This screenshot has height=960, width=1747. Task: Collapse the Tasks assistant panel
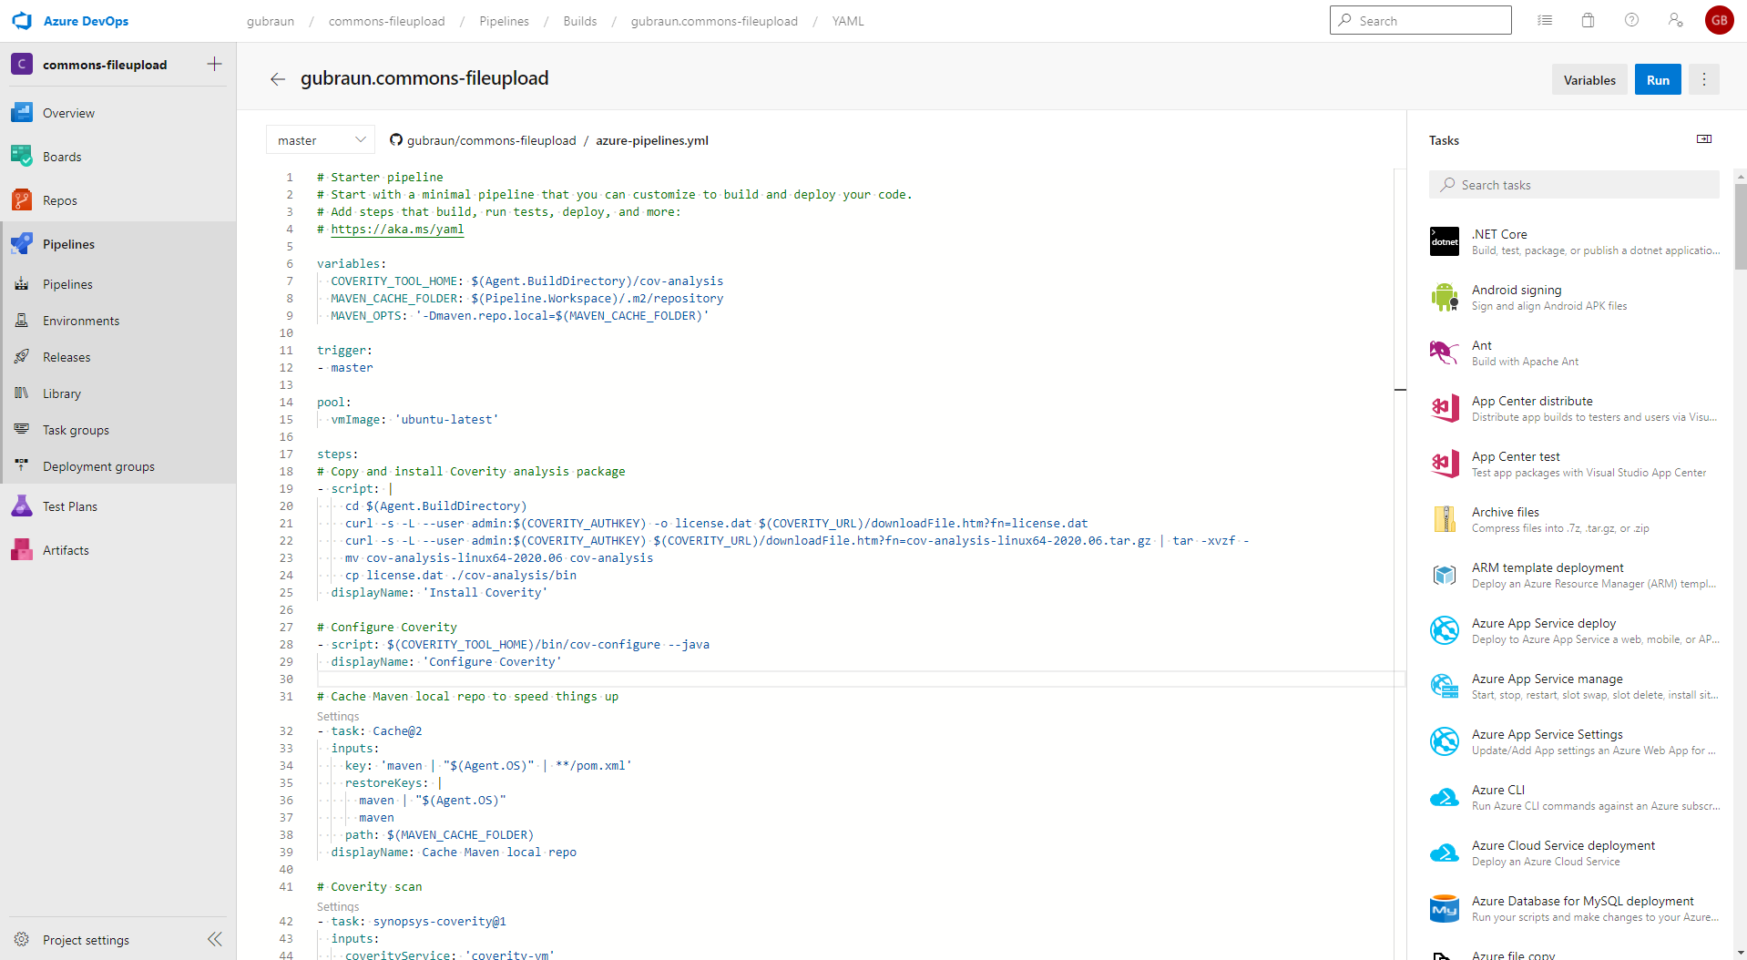tap(1704, 139)
